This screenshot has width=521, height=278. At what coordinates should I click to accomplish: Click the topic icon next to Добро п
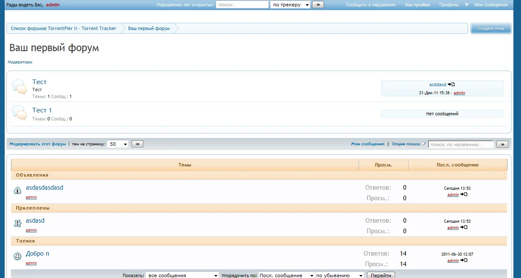point(18,256)
